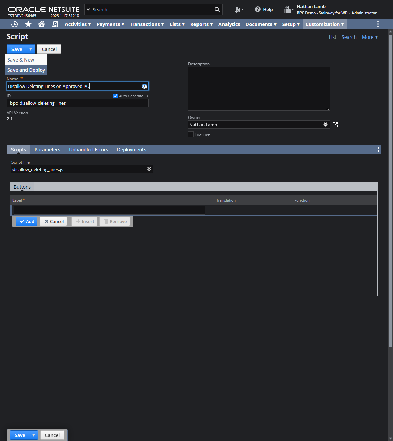Open the Documents menu
Screen dimensions: 393x441
coord(261,24)
